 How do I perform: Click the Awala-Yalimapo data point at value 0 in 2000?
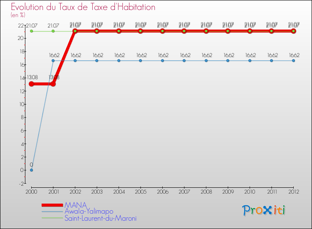pos(32,170)
